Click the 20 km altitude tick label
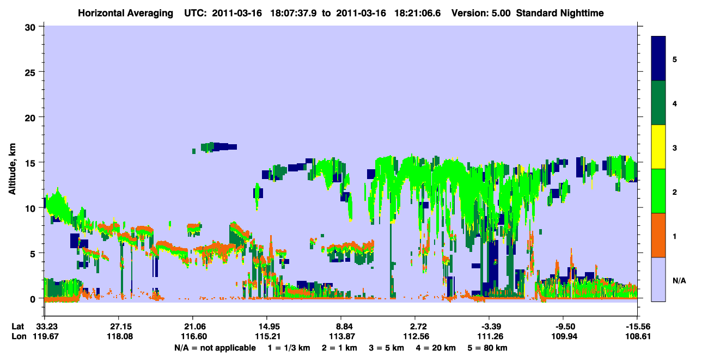The width and height of the screenshot is (708, 363). tap(32, 117)
